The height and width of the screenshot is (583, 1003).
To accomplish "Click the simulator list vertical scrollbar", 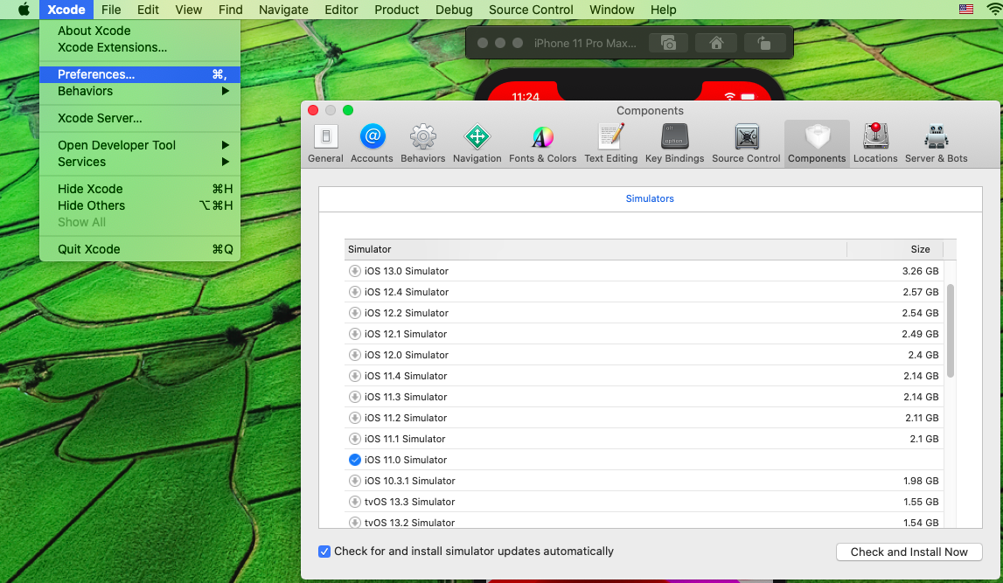I will 950,330.
